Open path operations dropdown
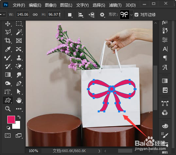This screenshot has width=176, height=155. click(70, 15)
